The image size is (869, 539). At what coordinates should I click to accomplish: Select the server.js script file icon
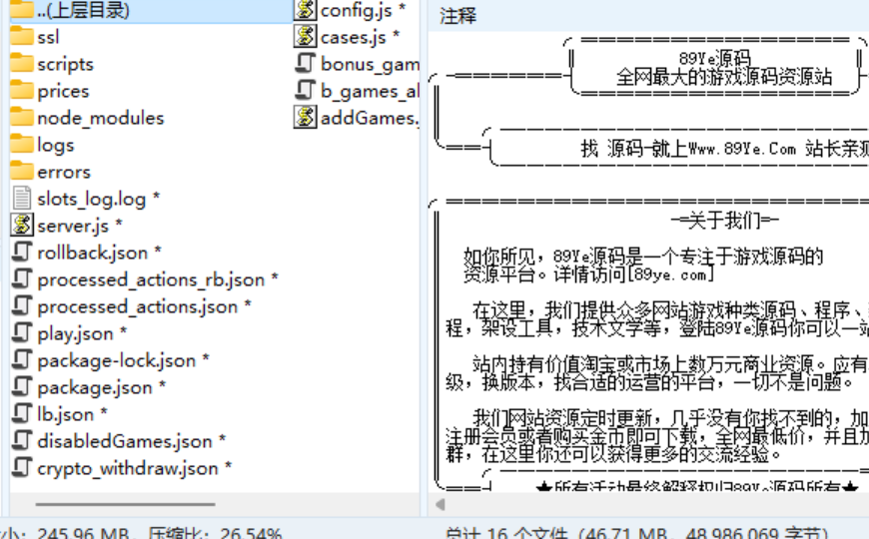tap(21, 226)
